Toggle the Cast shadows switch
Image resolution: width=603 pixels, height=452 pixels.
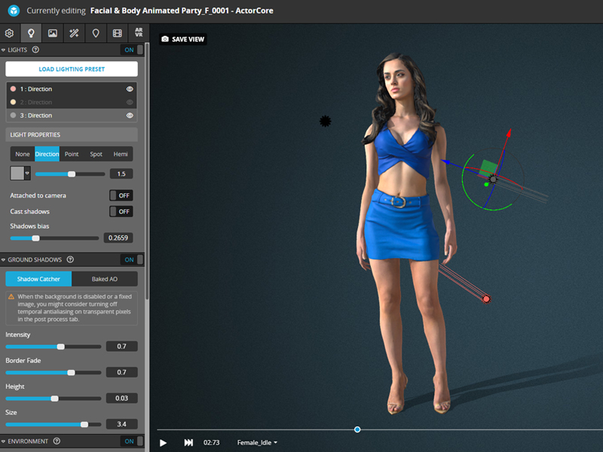pyautogui.click(x=121, y=212)
